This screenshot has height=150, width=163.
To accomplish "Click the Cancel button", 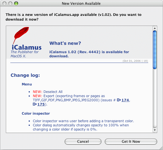I will (83, 141).
